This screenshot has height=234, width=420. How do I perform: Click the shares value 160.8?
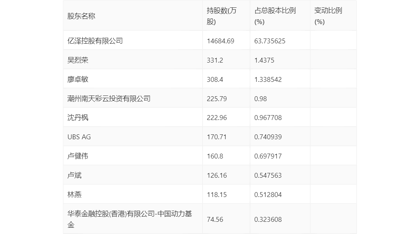click(215, 156)
